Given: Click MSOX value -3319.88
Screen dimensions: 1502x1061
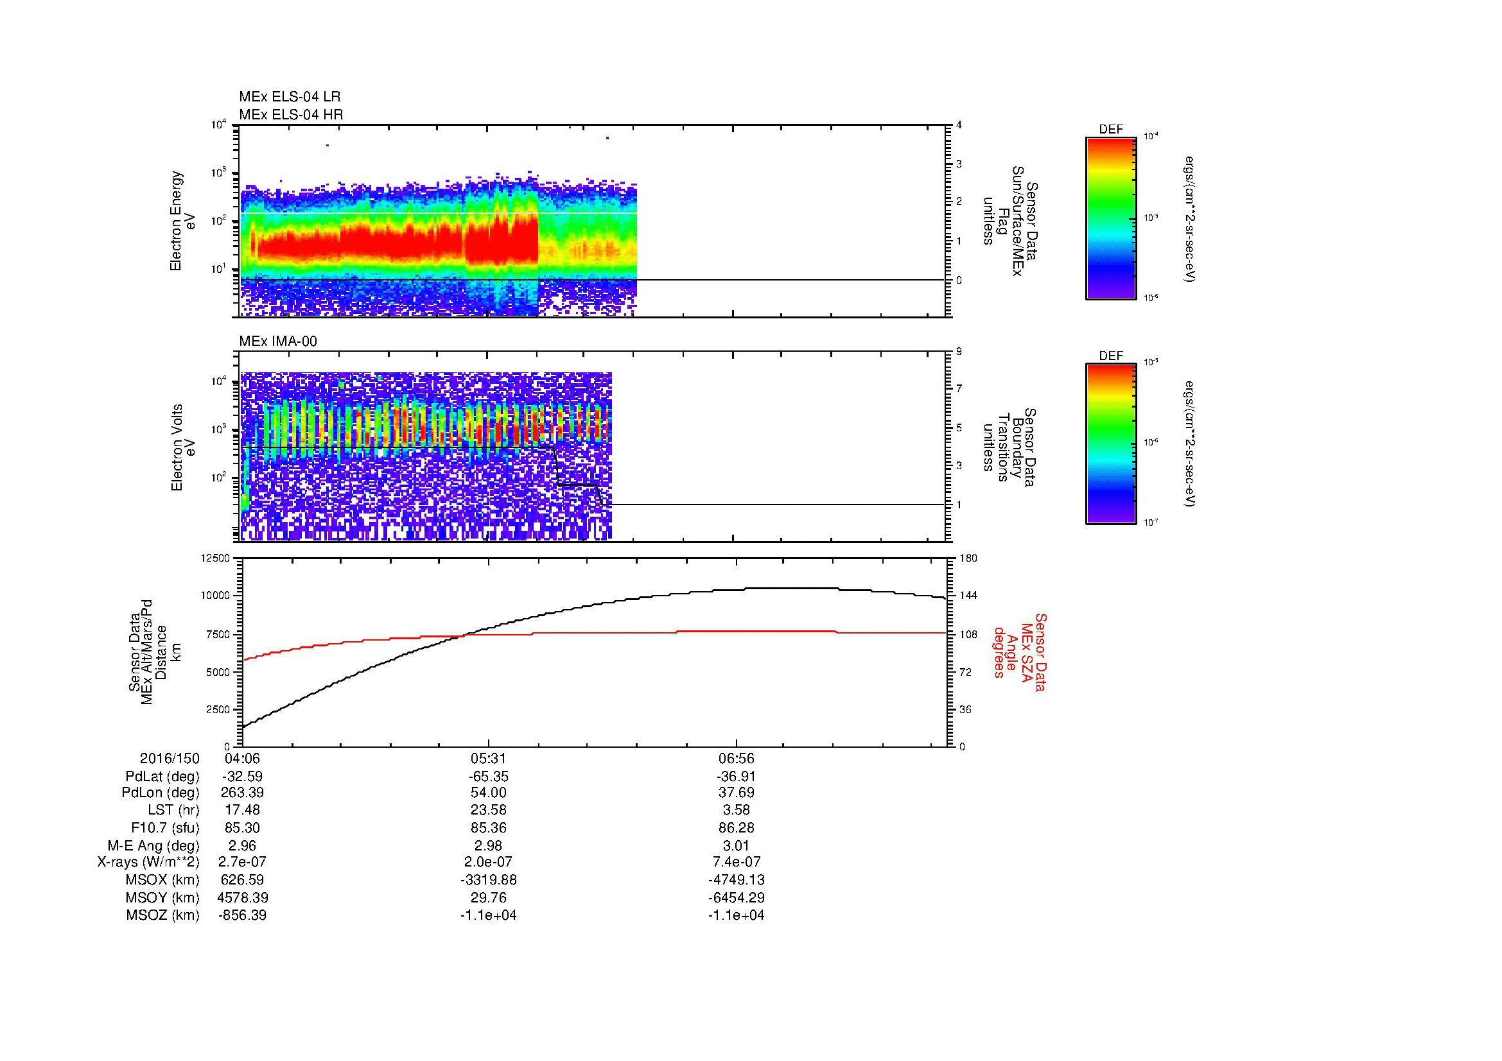Looking at the screenshot, I should 488,880.
